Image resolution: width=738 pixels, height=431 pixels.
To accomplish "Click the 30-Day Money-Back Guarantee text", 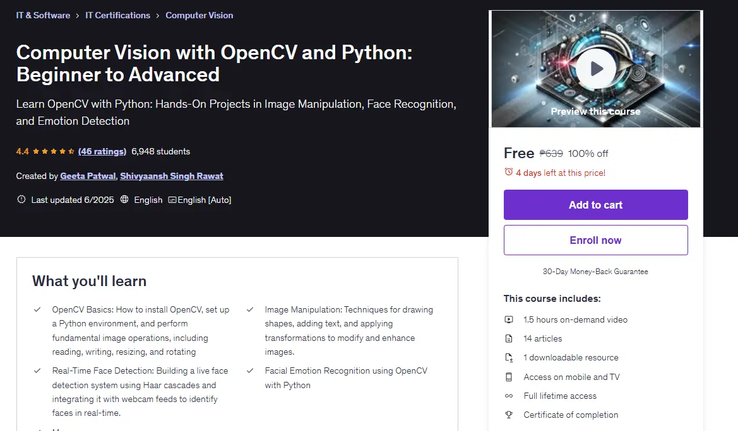I will pos(595,272).
